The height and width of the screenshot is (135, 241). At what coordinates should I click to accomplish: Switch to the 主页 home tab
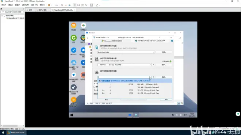pyautogui.click(x=30, y=10)
